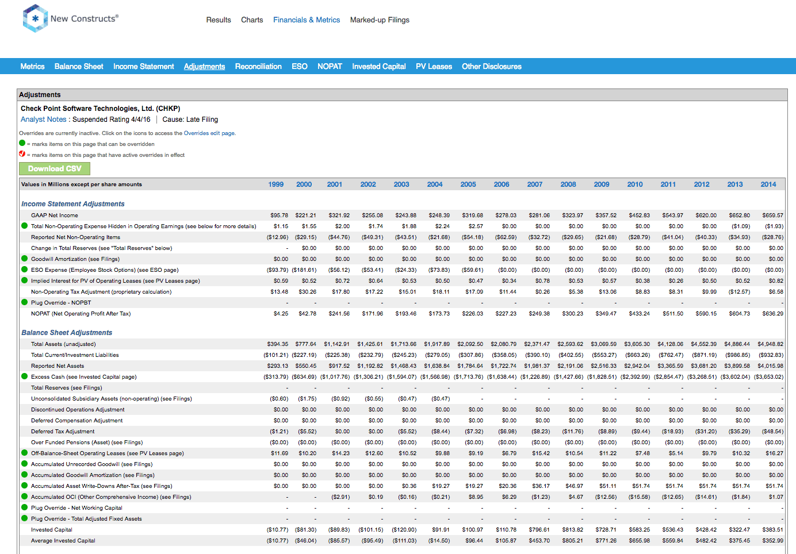Click green dot for Off-Balance-Sheet Operating Leases
The image size is (796, 554).
pyautogui.click(x=24, y=453)
